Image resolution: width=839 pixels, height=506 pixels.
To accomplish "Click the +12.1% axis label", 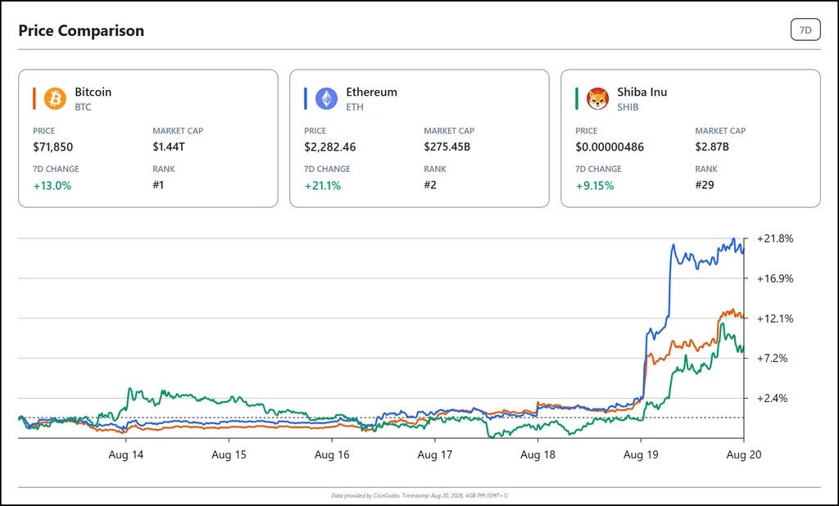I will point(775,319).
